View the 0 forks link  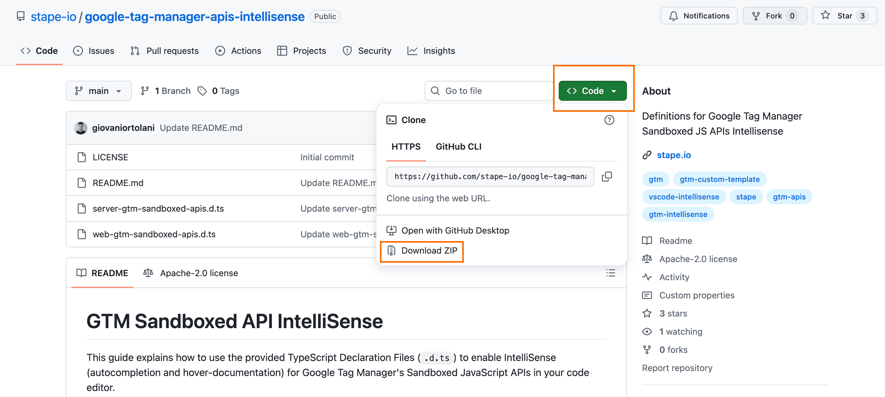[673, 350]
